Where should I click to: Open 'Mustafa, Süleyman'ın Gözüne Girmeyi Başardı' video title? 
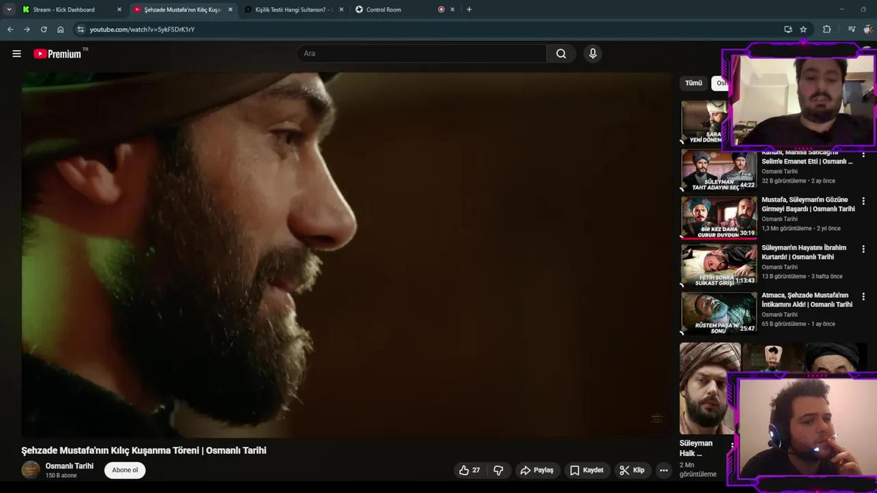pyautogui.click(x=808, y=204)
